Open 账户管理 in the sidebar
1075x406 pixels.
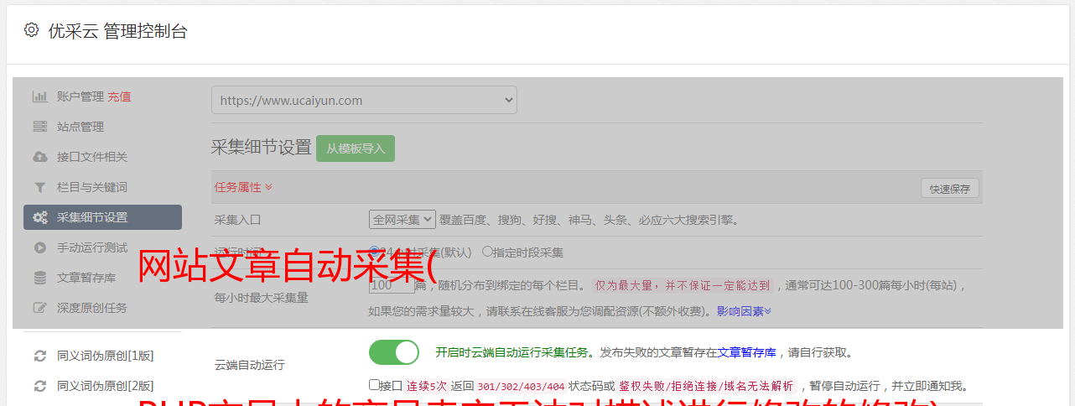[80, 96]
